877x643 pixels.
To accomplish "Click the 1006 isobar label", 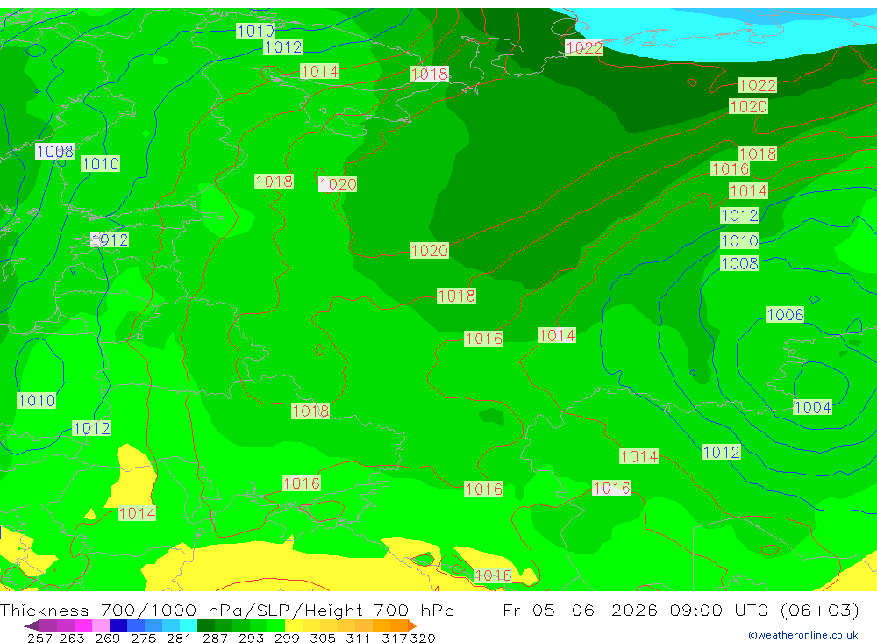I will click(785, 315).
